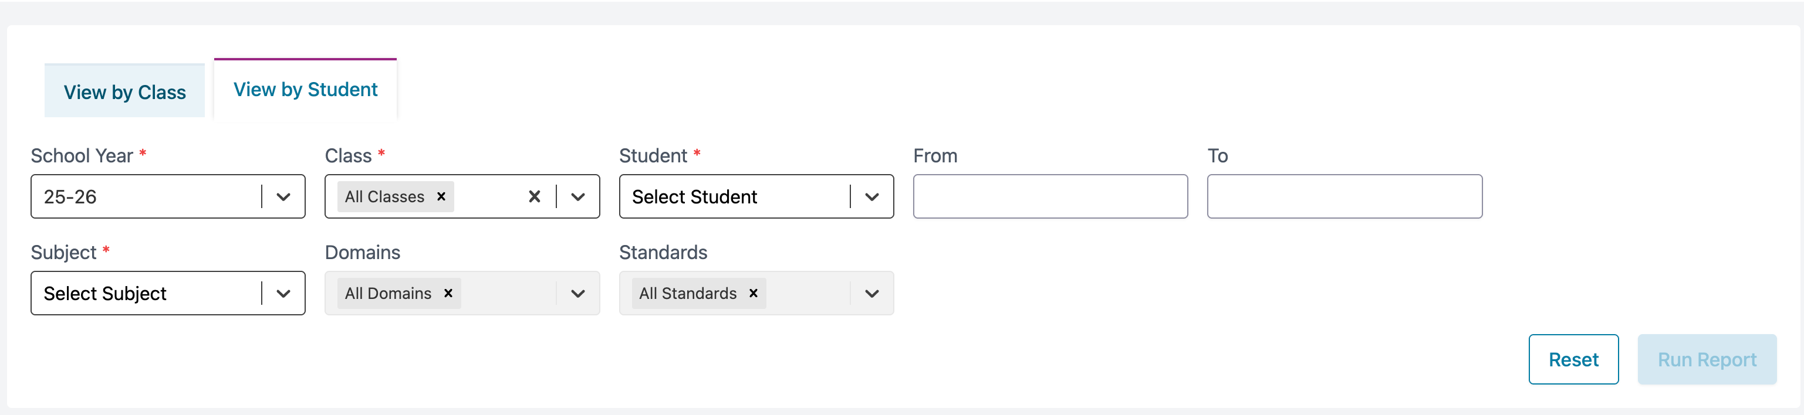Screen dimensions: 1804x415
Task: Click the All Standards chip label
Action: point(687,293)
